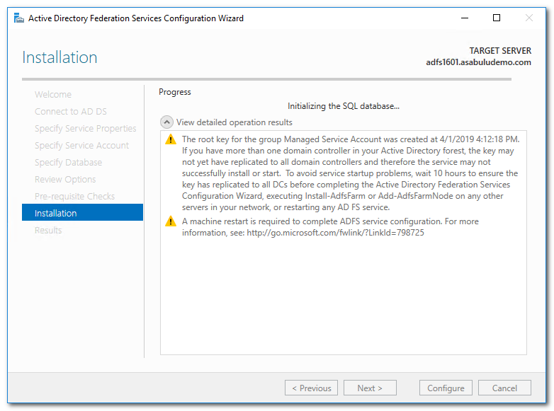Click the machine restart warning triangle icon
The width and height of the screenshot is (554, 411).
[x=171, y=221]
